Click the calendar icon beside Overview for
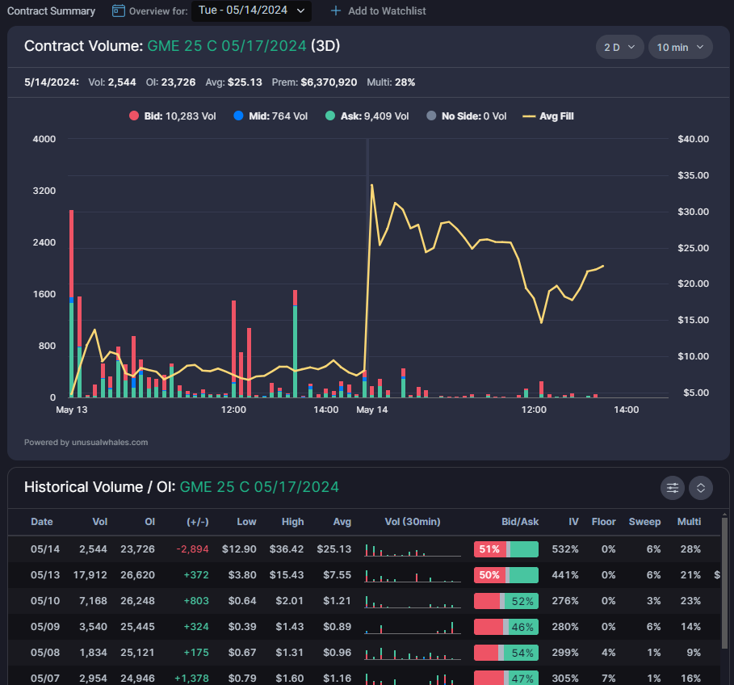Viewport: 734px width, 685px height. coord(119,11)
